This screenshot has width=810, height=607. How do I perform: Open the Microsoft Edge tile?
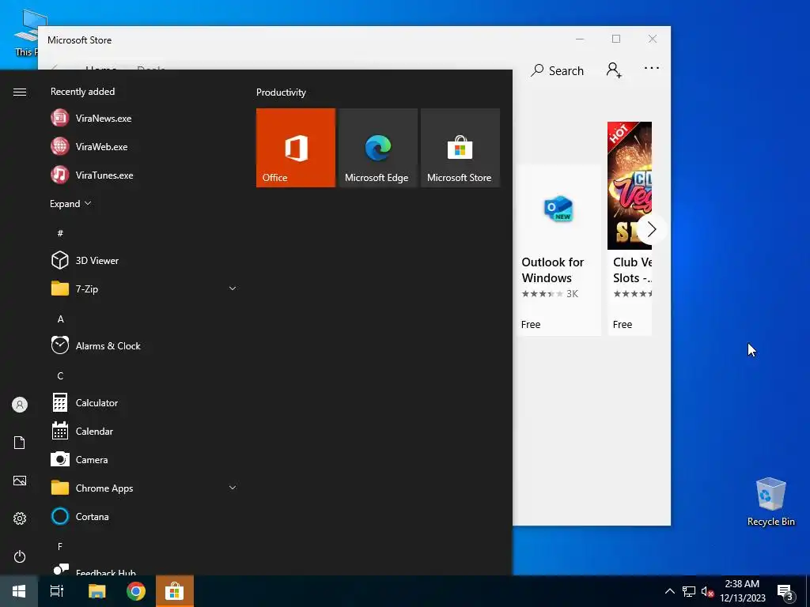(377, 148)
